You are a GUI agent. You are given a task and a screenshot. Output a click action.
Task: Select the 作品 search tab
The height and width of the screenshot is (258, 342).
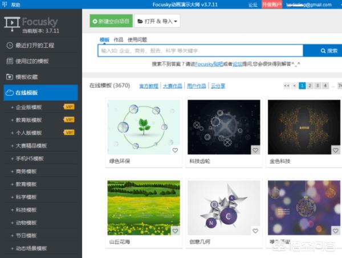tap(119, 40)
